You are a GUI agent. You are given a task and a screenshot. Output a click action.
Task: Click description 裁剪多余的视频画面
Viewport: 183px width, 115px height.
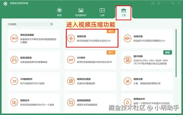[87, 105]
